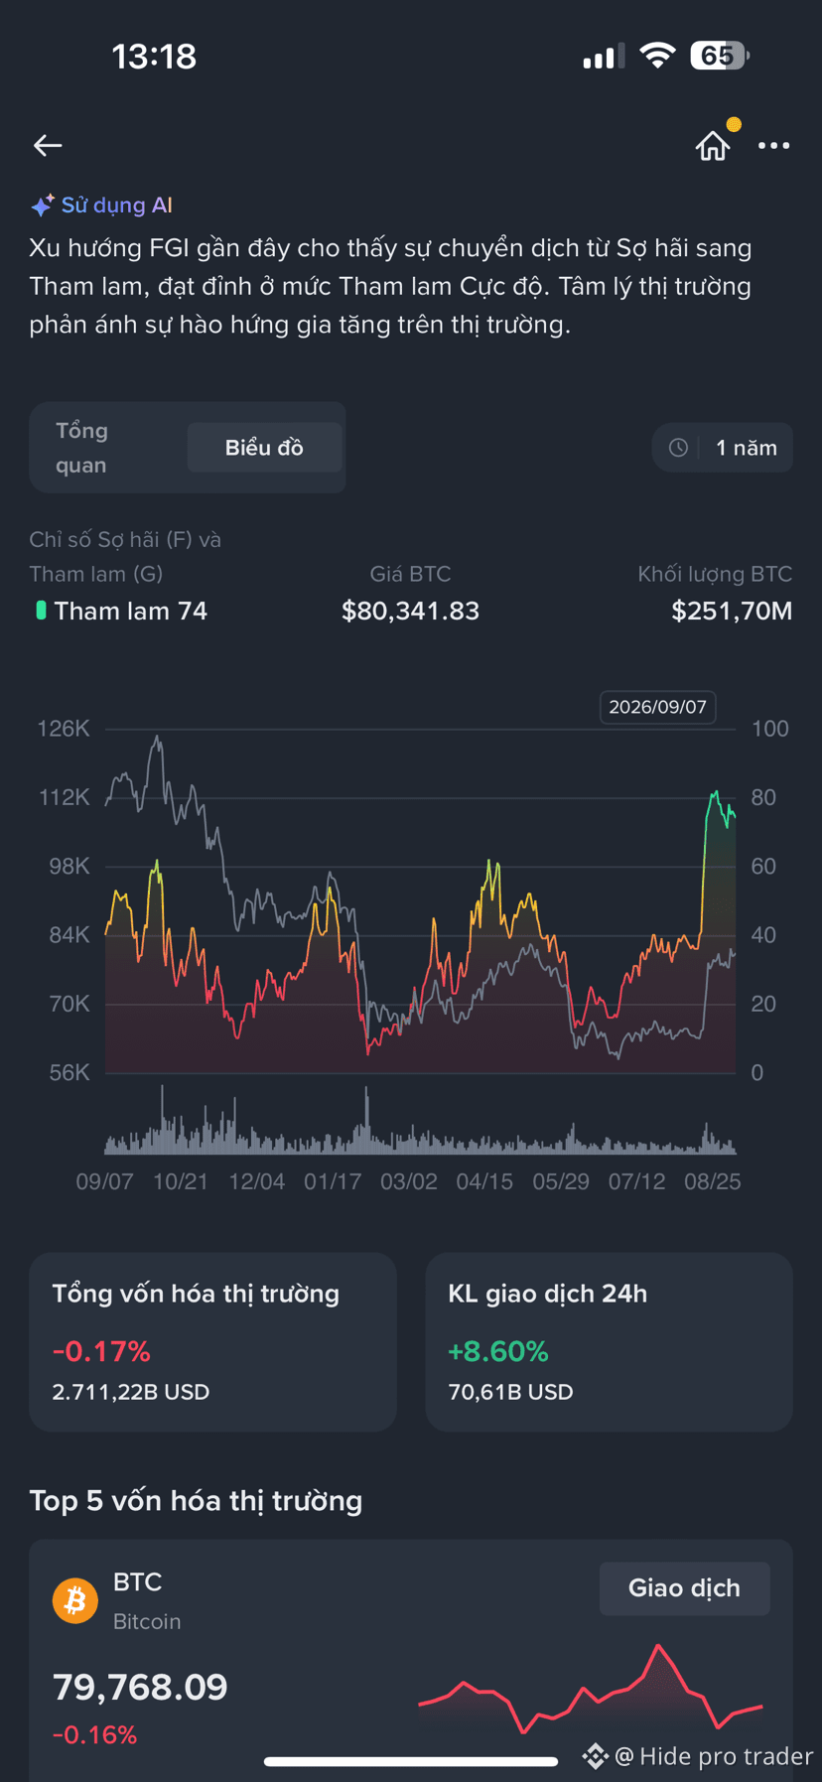
Task: Open the 1 năm time range dropdown
Action: tap(723, 448)
